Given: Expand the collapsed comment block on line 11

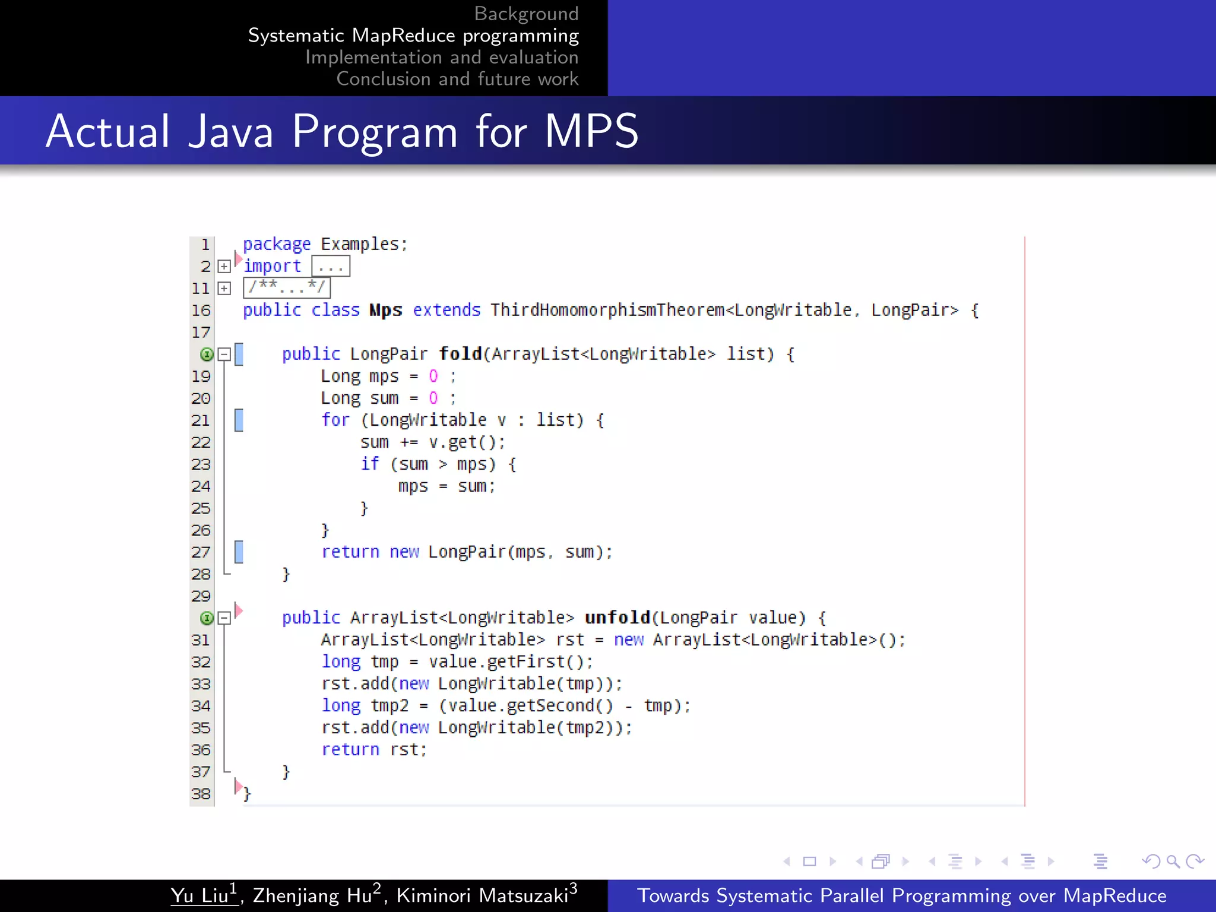Looking at the screenshot, I should (x=224, y=289).
